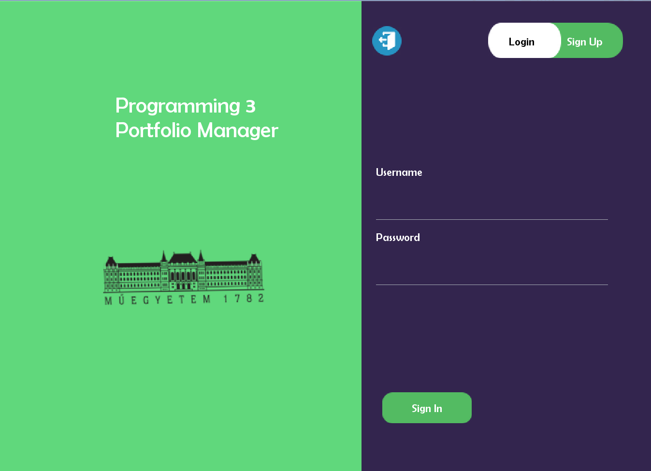The image size is (651, 471).
Task: Click the Password label
Action: point(398,237)
